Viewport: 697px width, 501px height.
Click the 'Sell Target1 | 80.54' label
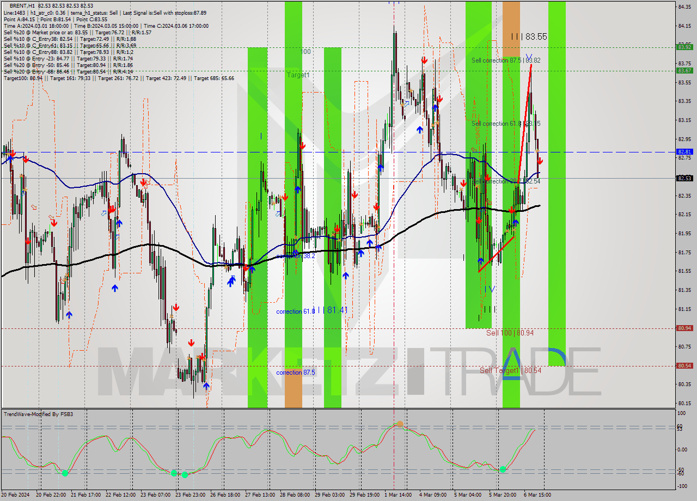510,370
